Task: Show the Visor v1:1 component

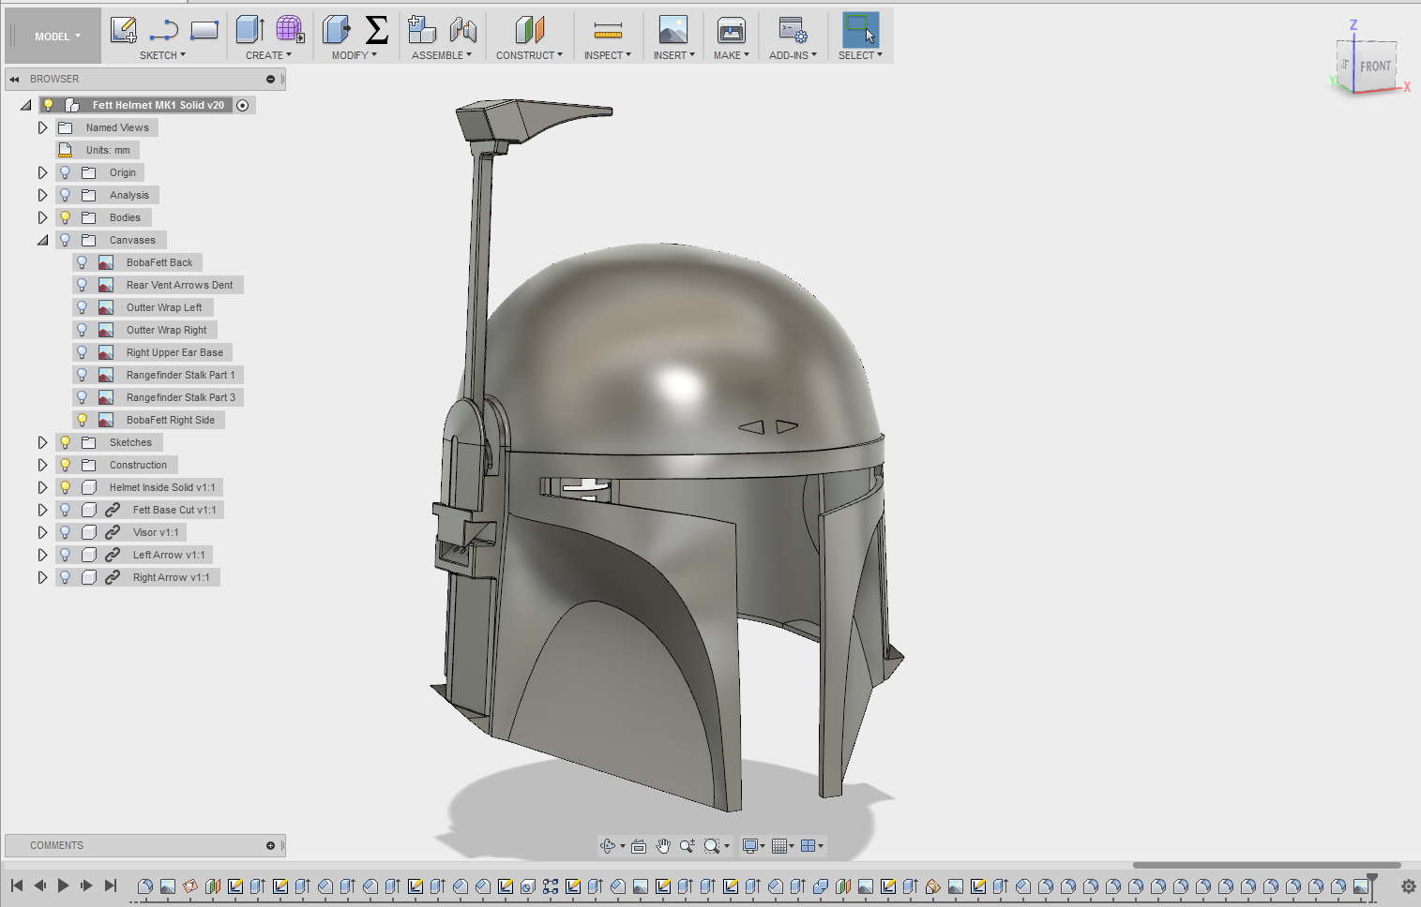Action: pos(66,532)
